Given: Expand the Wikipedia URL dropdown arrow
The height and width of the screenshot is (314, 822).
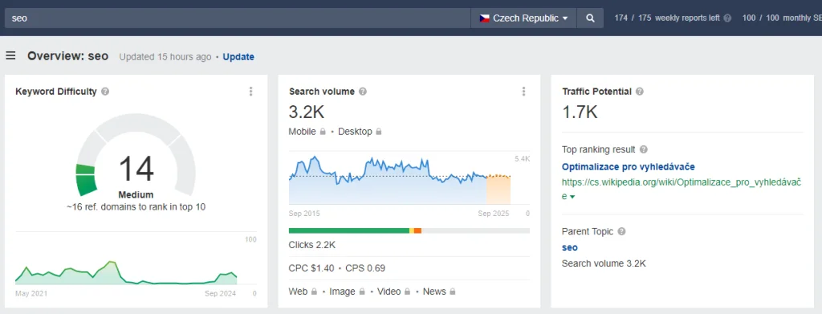Looking at the screenshot, I should click(x=572, y=197).
